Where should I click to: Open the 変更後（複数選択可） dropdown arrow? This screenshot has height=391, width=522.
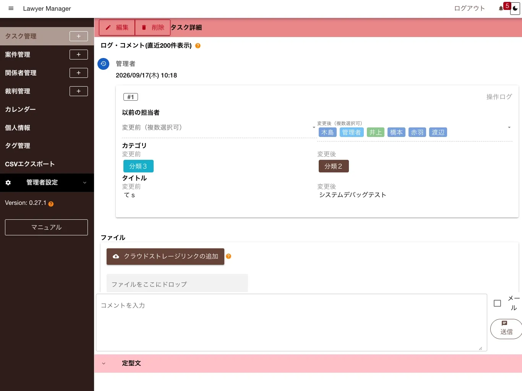tap(509, 127)
